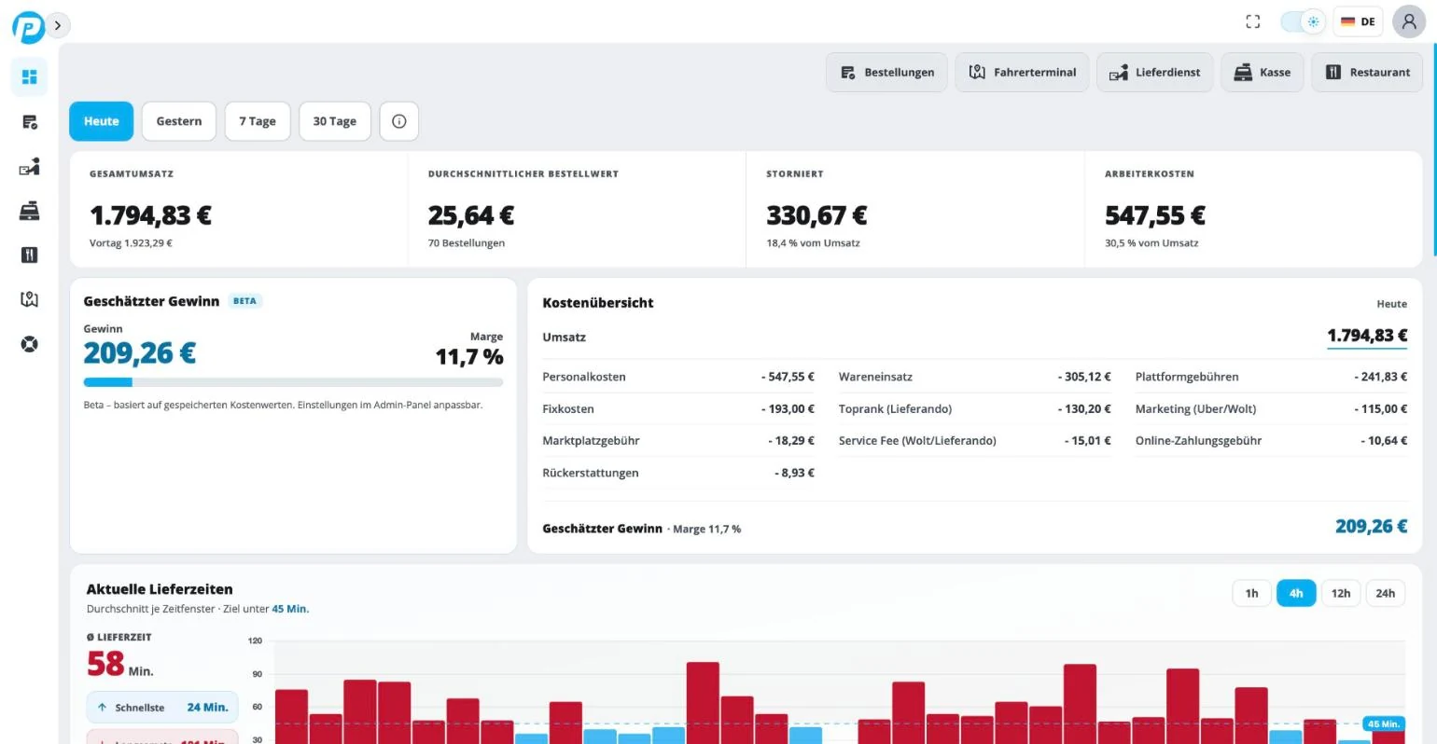This screenshot has height=744, width=1437.
Task: Click the 25,64 € average order value
Action: (x=471, y=215)
